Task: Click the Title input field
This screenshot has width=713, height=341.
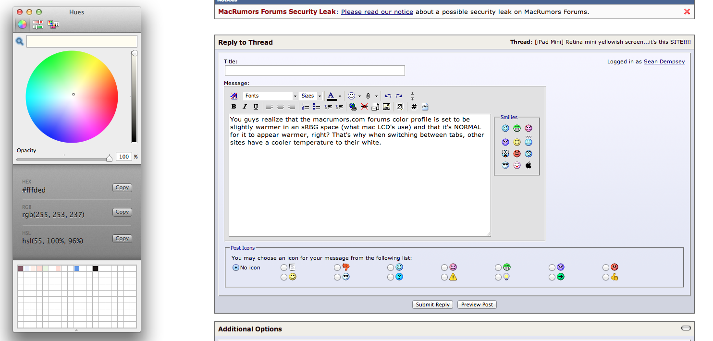Action: 315,71
